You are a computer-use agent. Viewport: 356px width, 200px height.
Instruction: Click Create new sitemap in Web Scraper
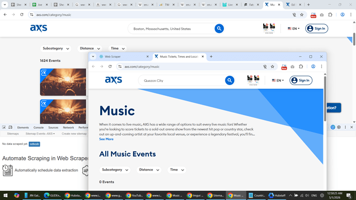pos(74,134)
